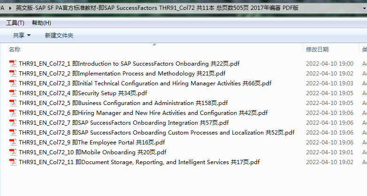Click the PDF icon of The Employee Portal file
This screenshot has width=367, height=196.
13,142
